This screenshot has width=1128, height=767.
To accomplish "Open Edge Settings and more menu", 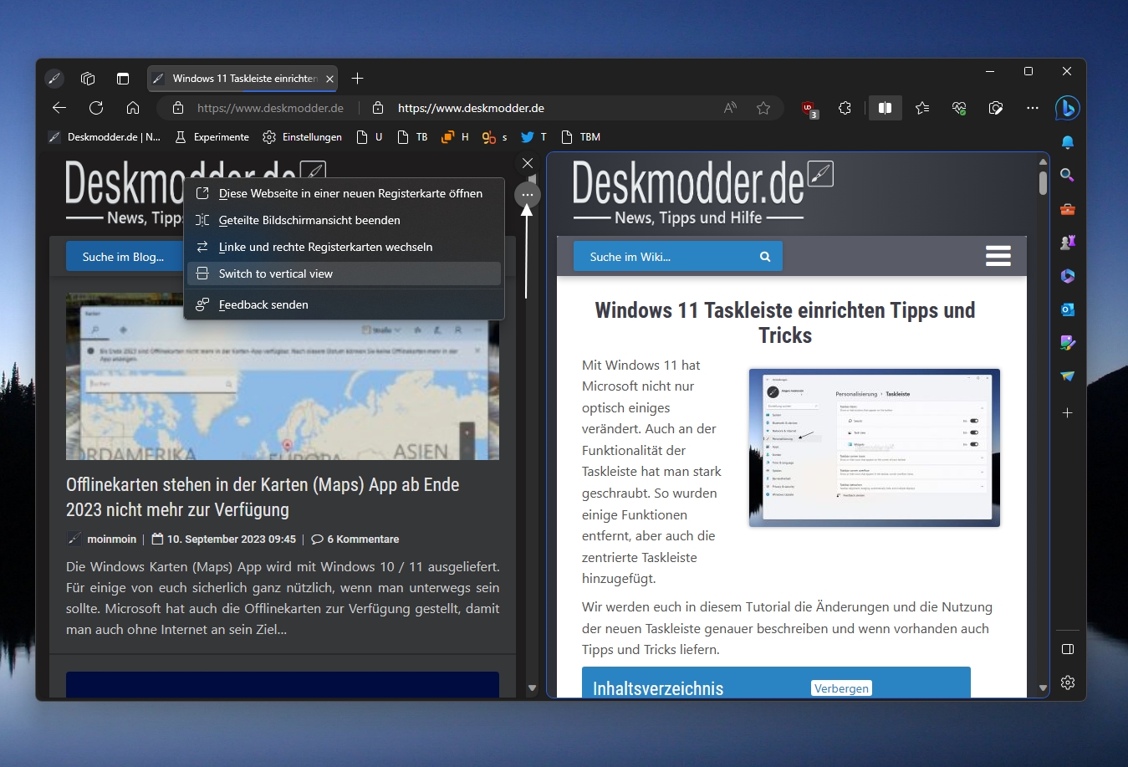I will coord(1033,108).
